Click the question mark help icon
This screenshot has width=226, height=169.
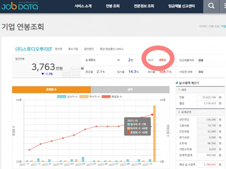[82, 68]
